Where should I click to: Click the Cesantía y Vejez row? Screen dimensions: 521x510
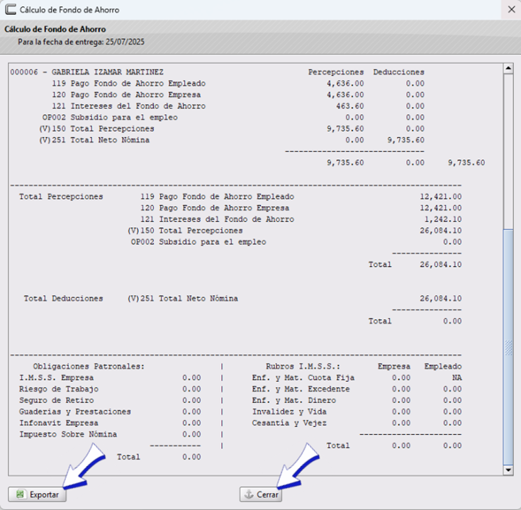pyautogui.click(x=357, y=423)
